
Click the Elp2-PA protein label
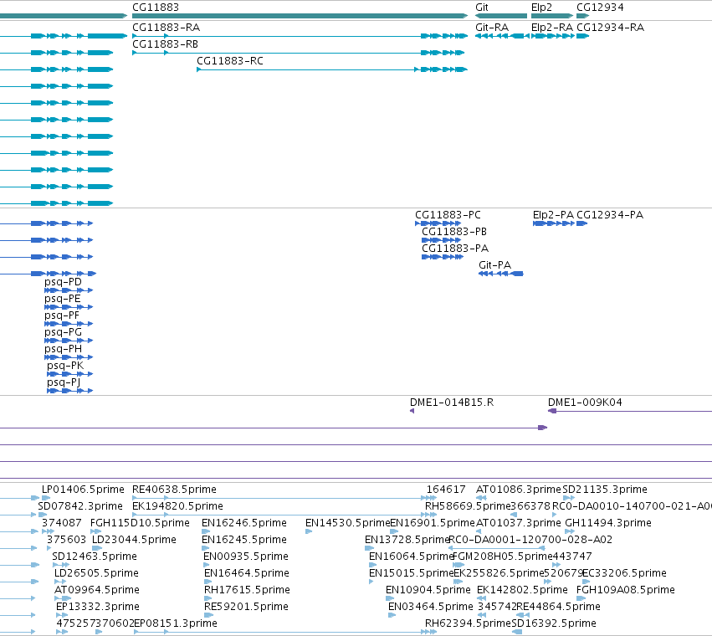553,215
